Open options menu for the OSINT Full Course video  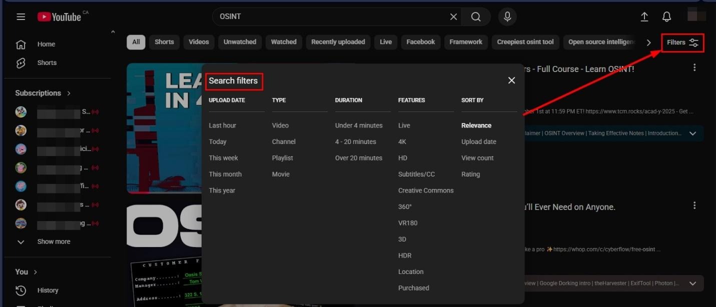point(694,67)
